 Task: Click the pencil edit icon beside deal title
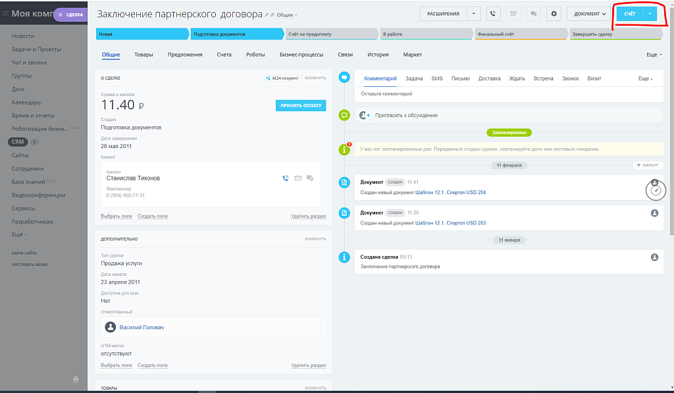[x=267, y=14]
